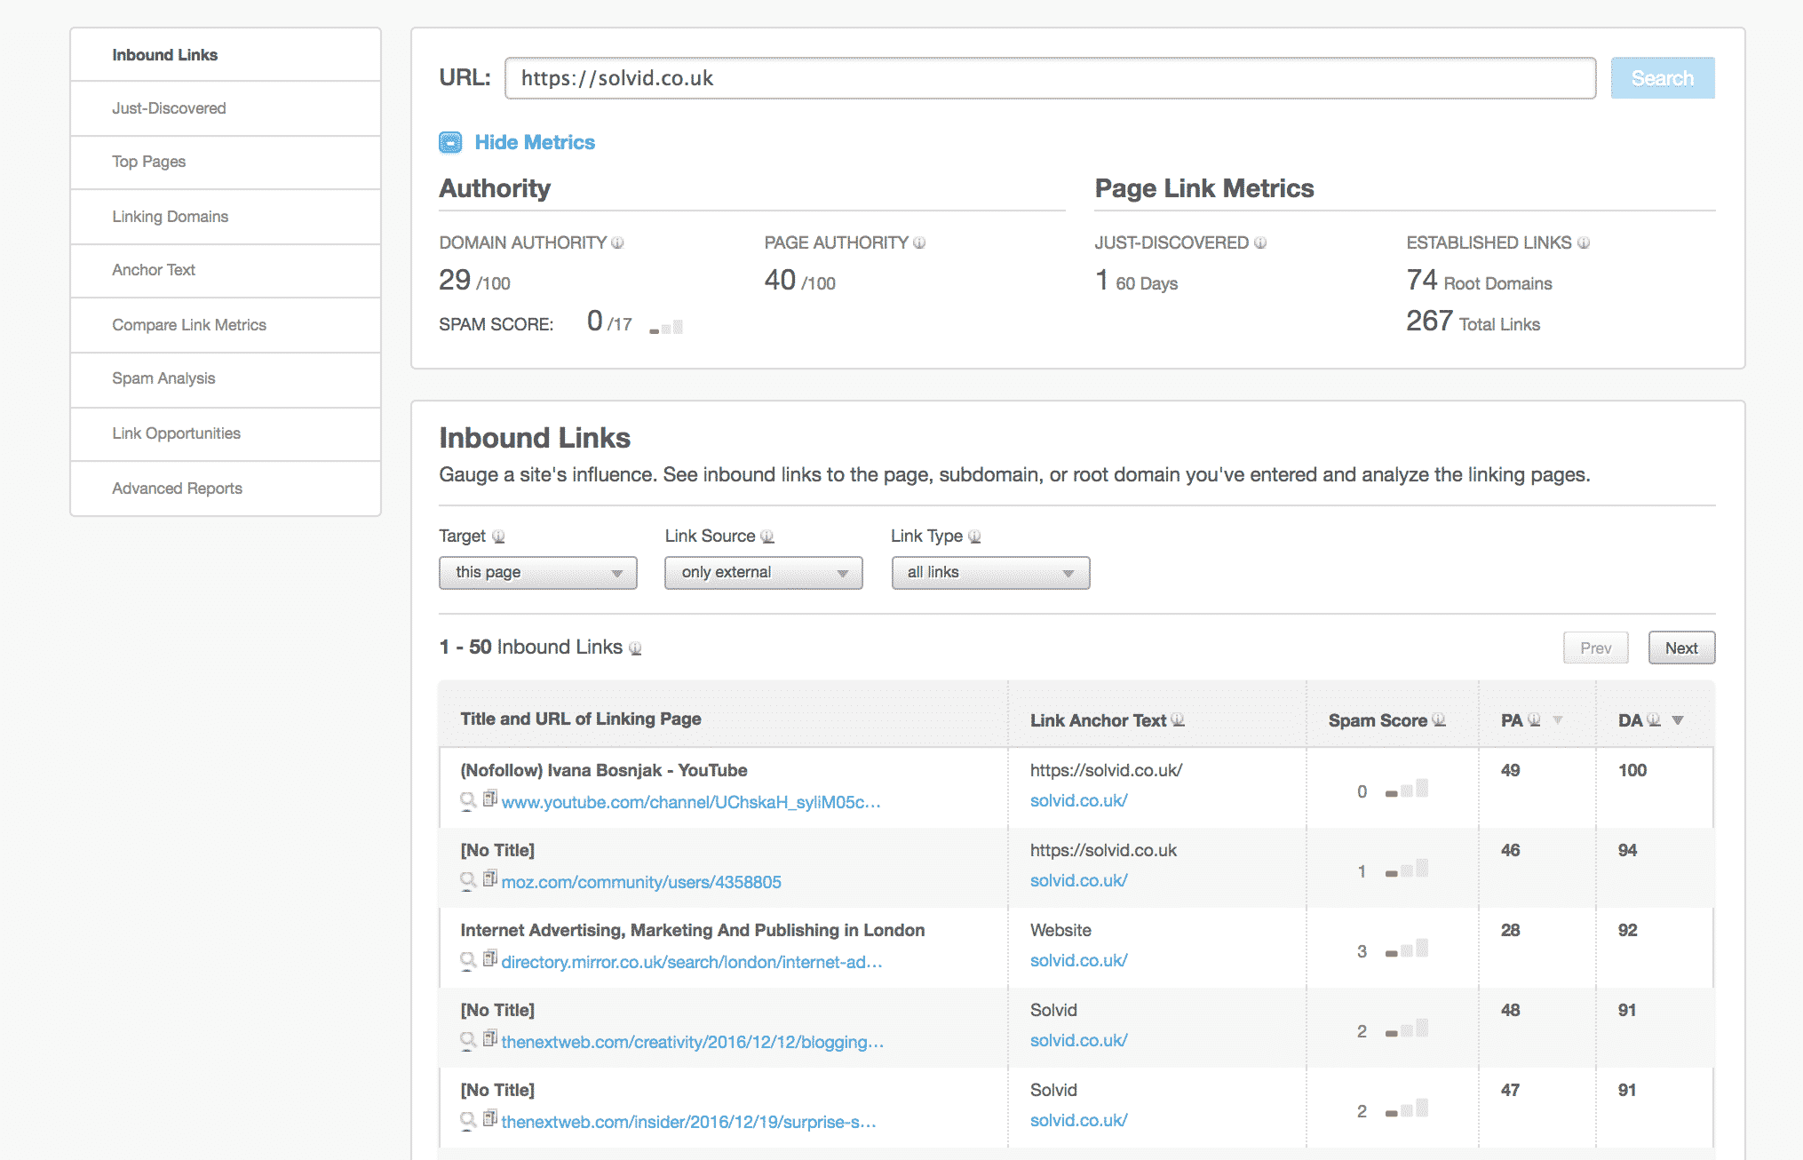The height and width of the screenshot is (1160, 1803).
Task: Click magnifier icon in the YouTube row
Action: 468,801
